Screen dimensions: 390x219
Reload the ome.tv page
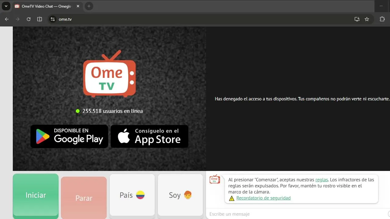pyautogui.click(x=29, y=19)
